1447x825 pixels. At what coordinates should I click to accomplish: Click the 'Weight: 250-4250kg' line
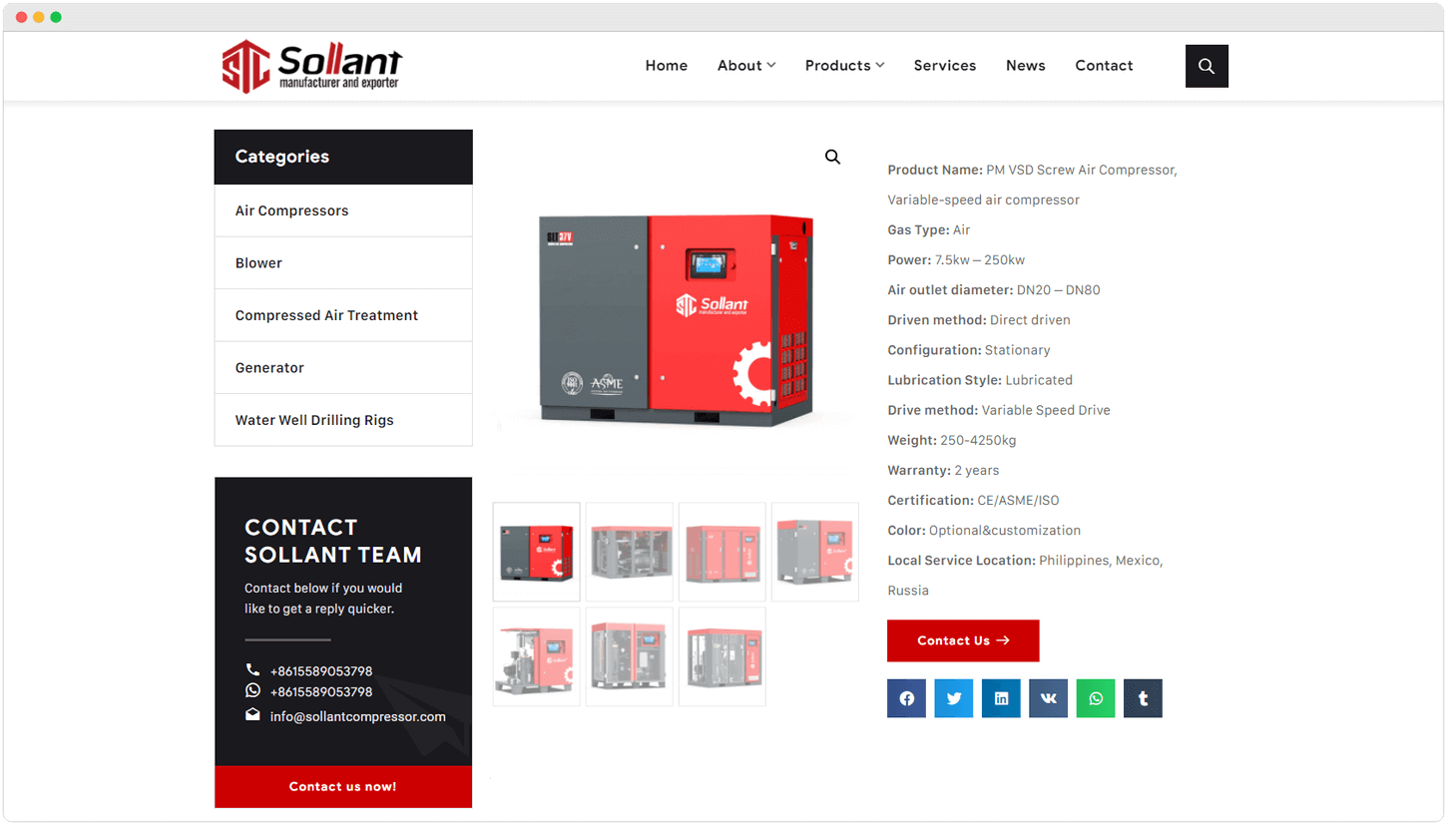(x=952, y=440)
